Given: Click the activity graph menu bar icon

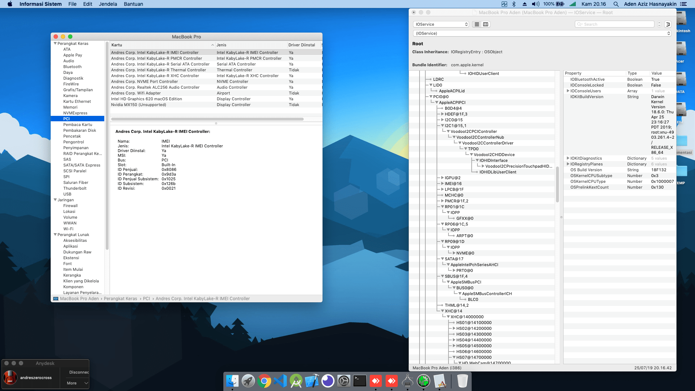Looking at the screenshot, I should [504, 4].
